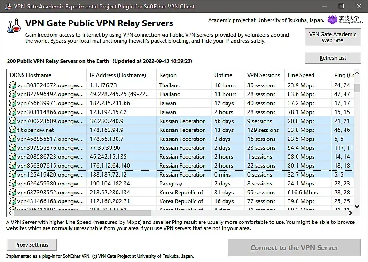Click the University of Tsukuba logo

pos(350,21)
